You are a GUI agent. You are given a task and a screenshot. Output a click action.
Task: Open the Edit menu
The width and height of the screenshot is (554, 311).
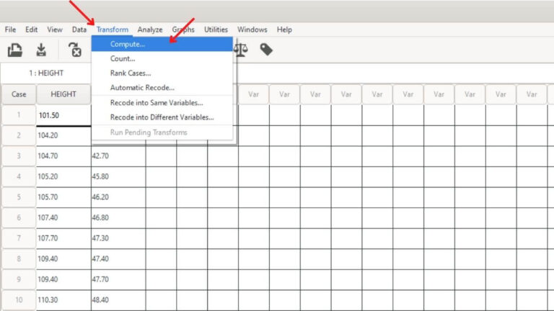point(32,30)
